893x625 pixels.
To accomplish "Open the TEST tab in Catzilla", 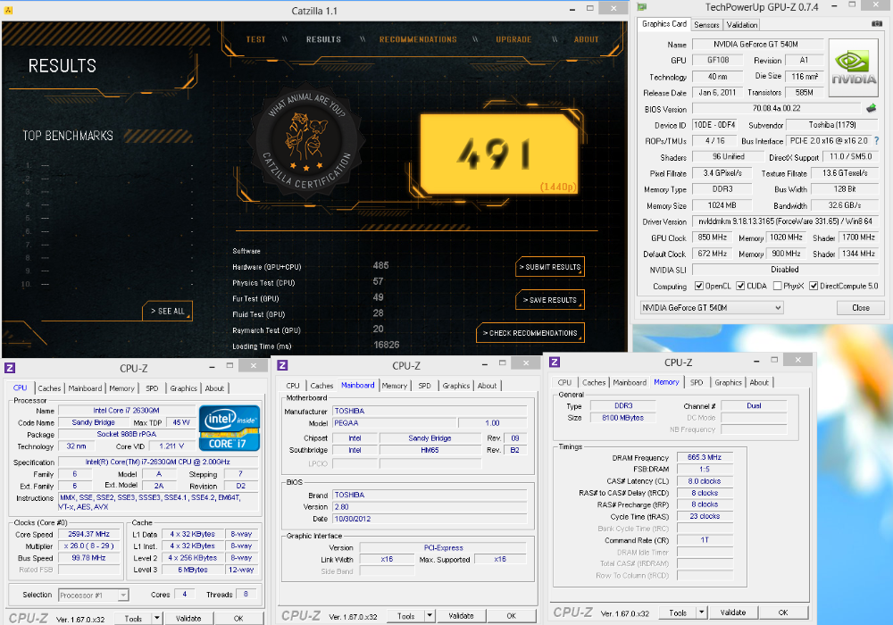I will (x=255, y=39).
